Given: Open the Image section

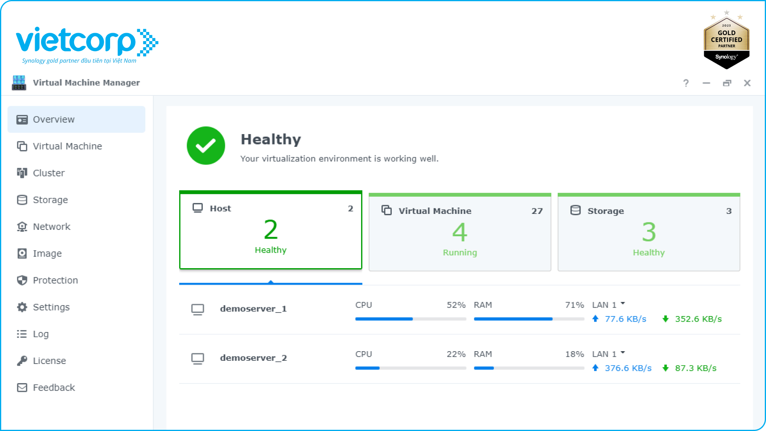Looking at the screenshot, I should click(47, 253).
